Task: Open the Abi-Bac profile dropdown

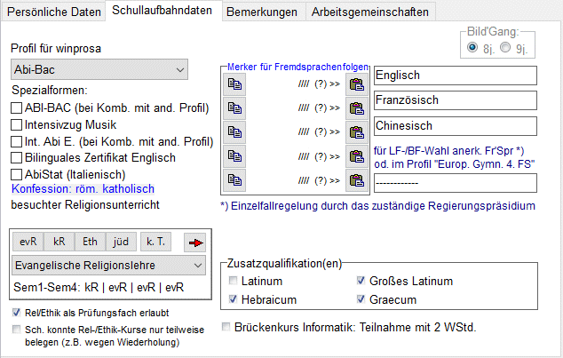Action: (x=100, y=69)
